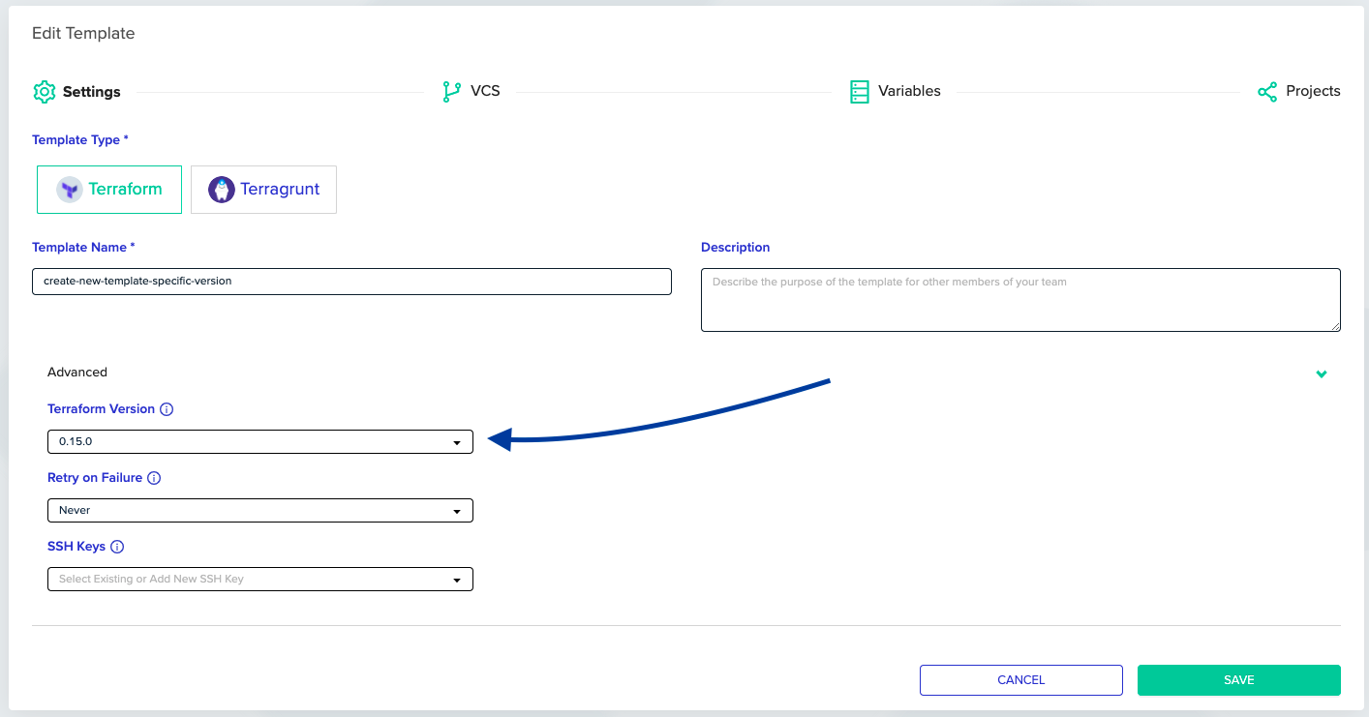Viewport: 1369px width, 717px height.
Task: Click the Settings gear icon
Action: pyautogui.click(x=45, y=92)
